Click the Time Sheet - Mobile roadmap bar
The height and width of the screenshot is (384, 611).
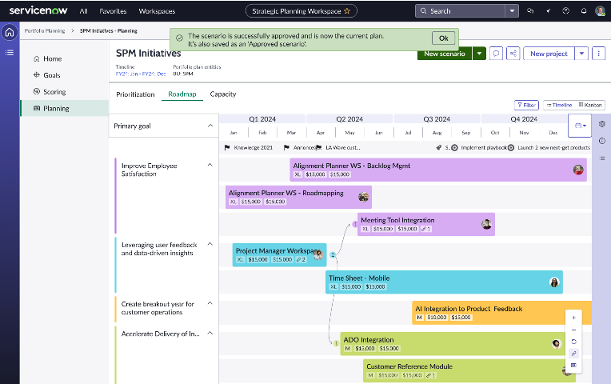[444, 282]
